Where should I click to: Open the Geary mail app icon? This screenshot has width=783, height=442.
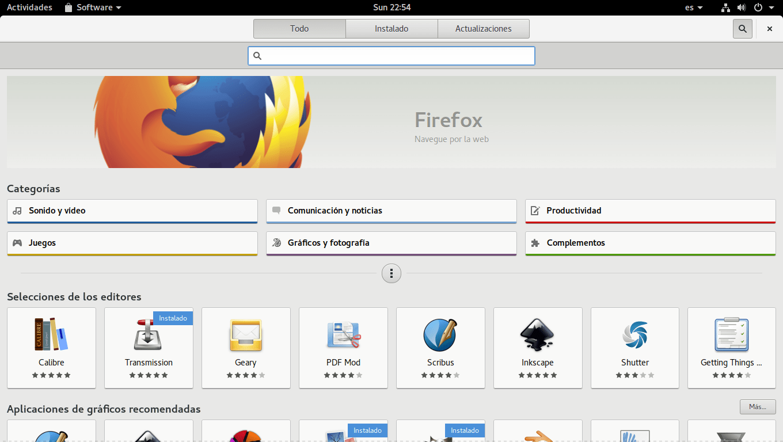(246, 334)
